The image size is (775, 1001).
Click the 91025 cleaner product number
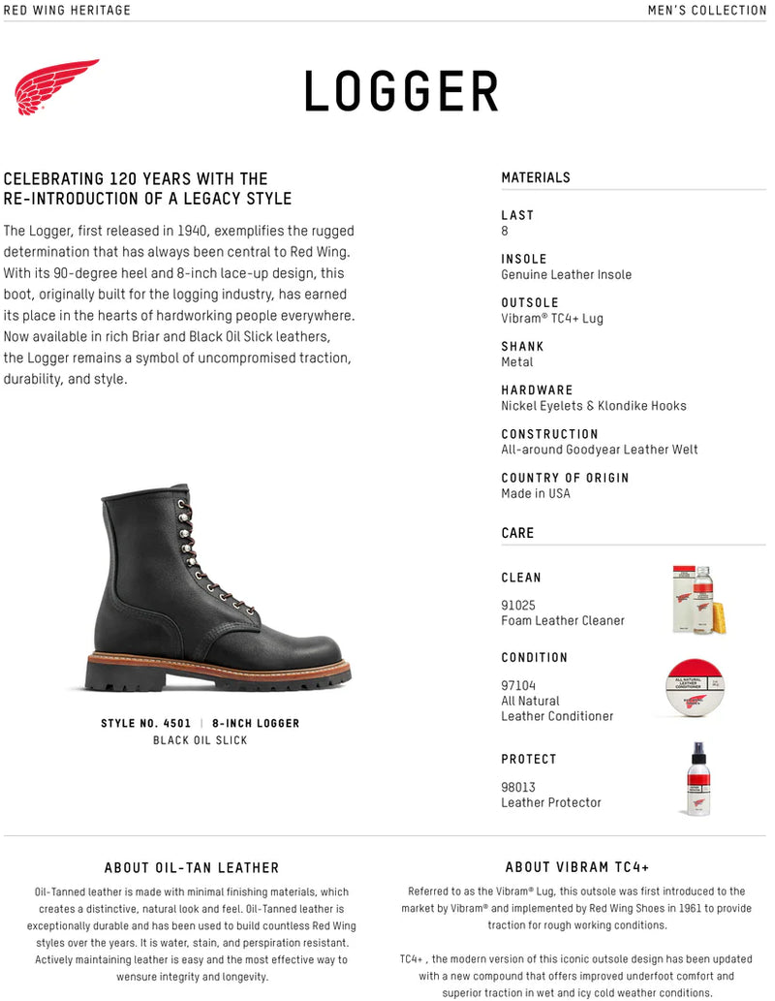coord(517,606)
